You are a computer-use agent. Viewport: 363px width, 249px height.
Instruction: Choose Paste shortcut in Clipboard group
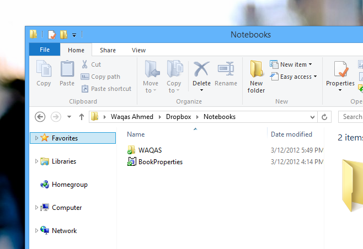[x=106, y=89]
